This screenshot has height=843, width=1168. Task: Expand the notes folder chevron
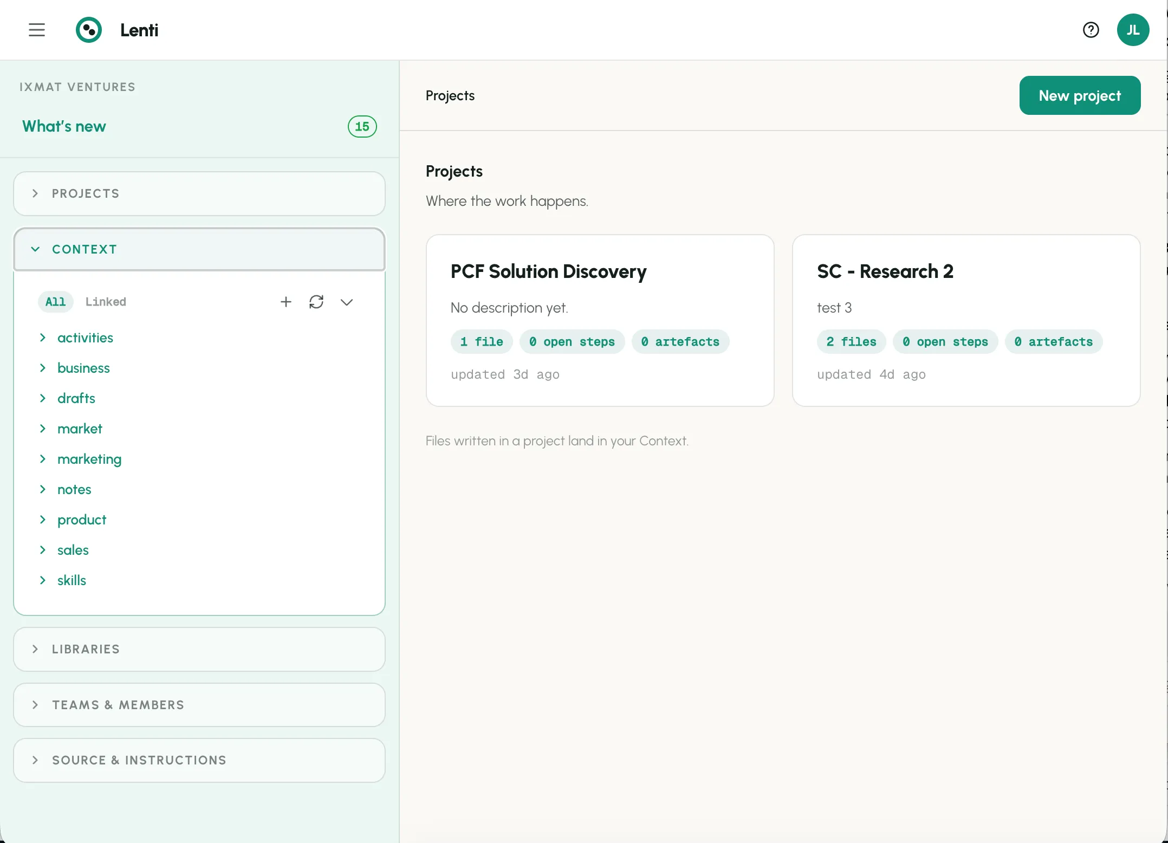[x=42, y=489]
